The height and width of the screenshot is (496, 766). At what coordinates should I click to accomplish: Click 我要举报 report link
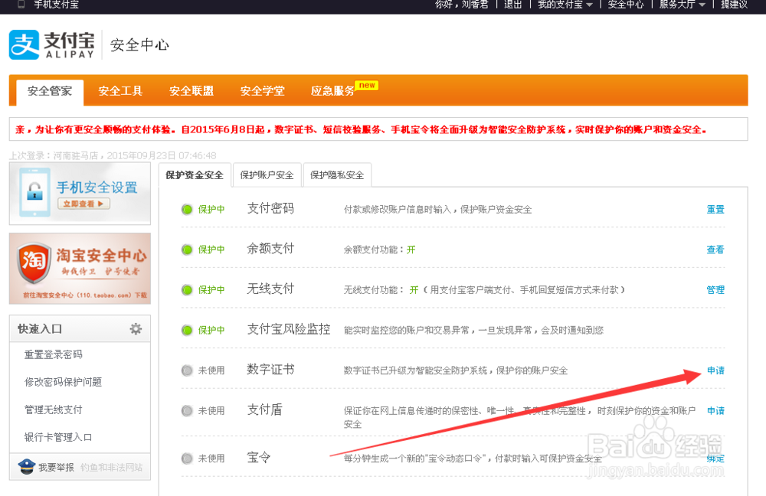tap(56, 468)
